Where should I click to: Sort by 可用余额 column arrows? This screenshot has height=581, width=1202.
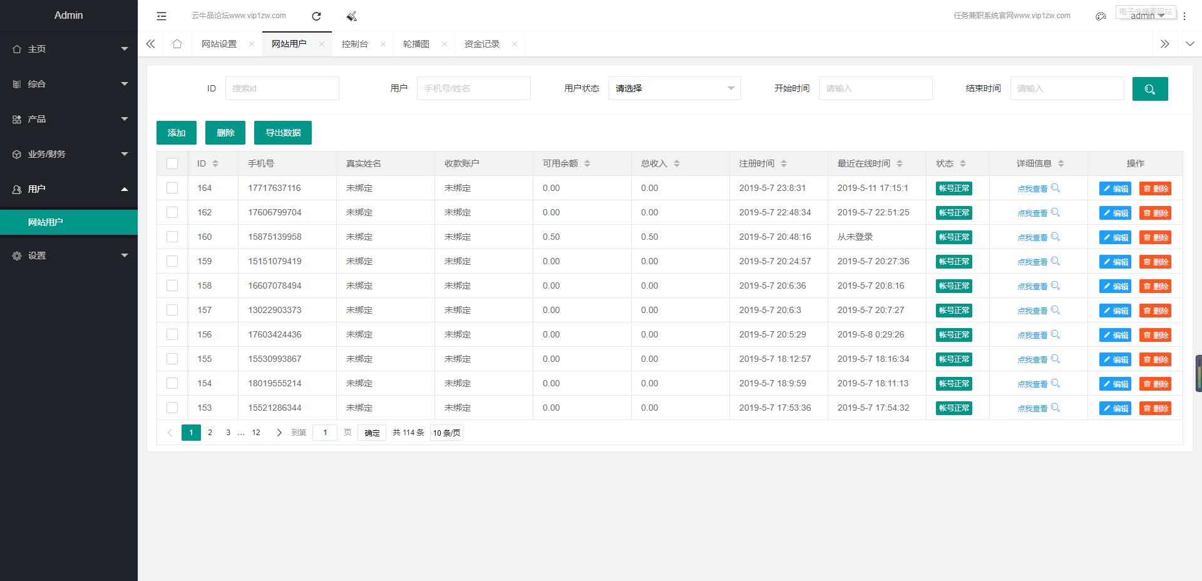(587, 163)
